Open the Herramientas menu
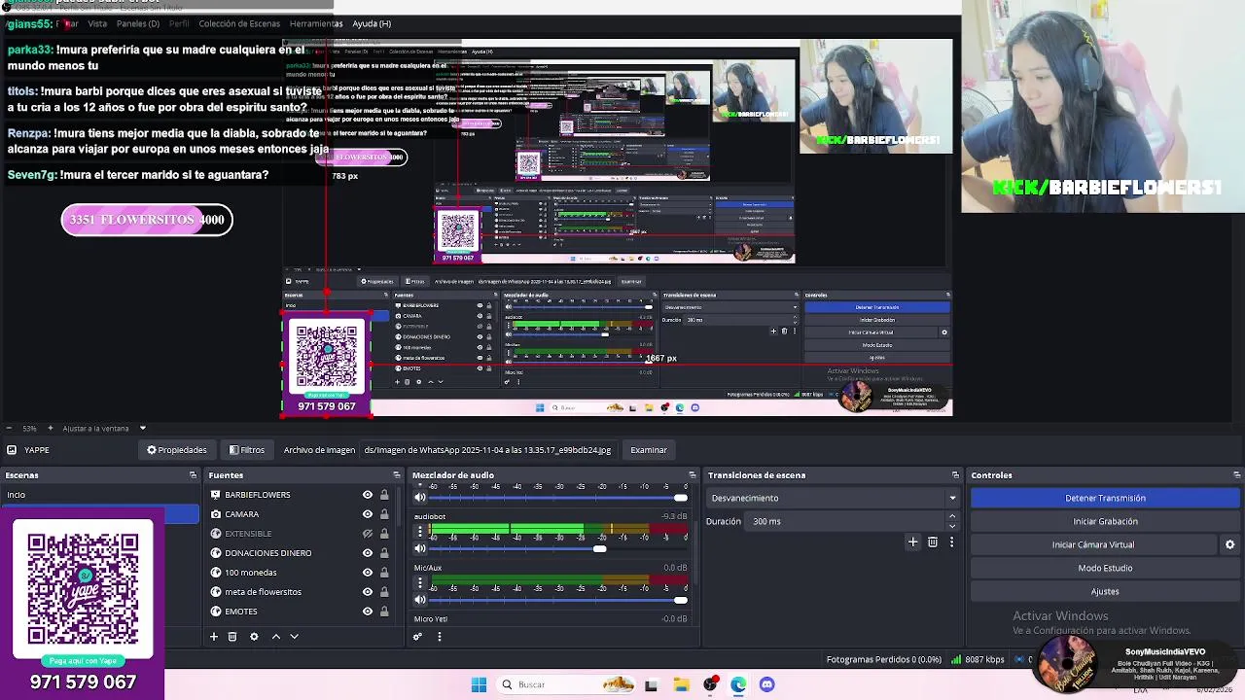 click(315, 23)
